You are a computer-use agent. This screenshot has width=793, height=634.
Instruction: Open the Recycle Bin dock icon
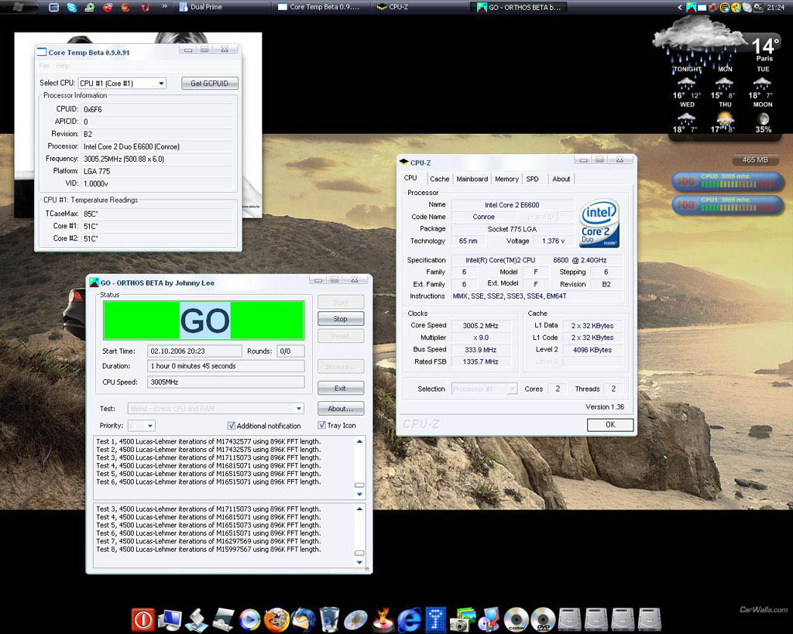(330, 619)
